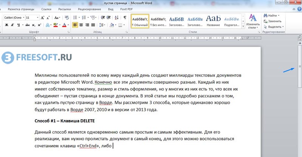The image size is (302, 157).
Task: Apply shading with the paint bucket icon
Action: point(112,25)
